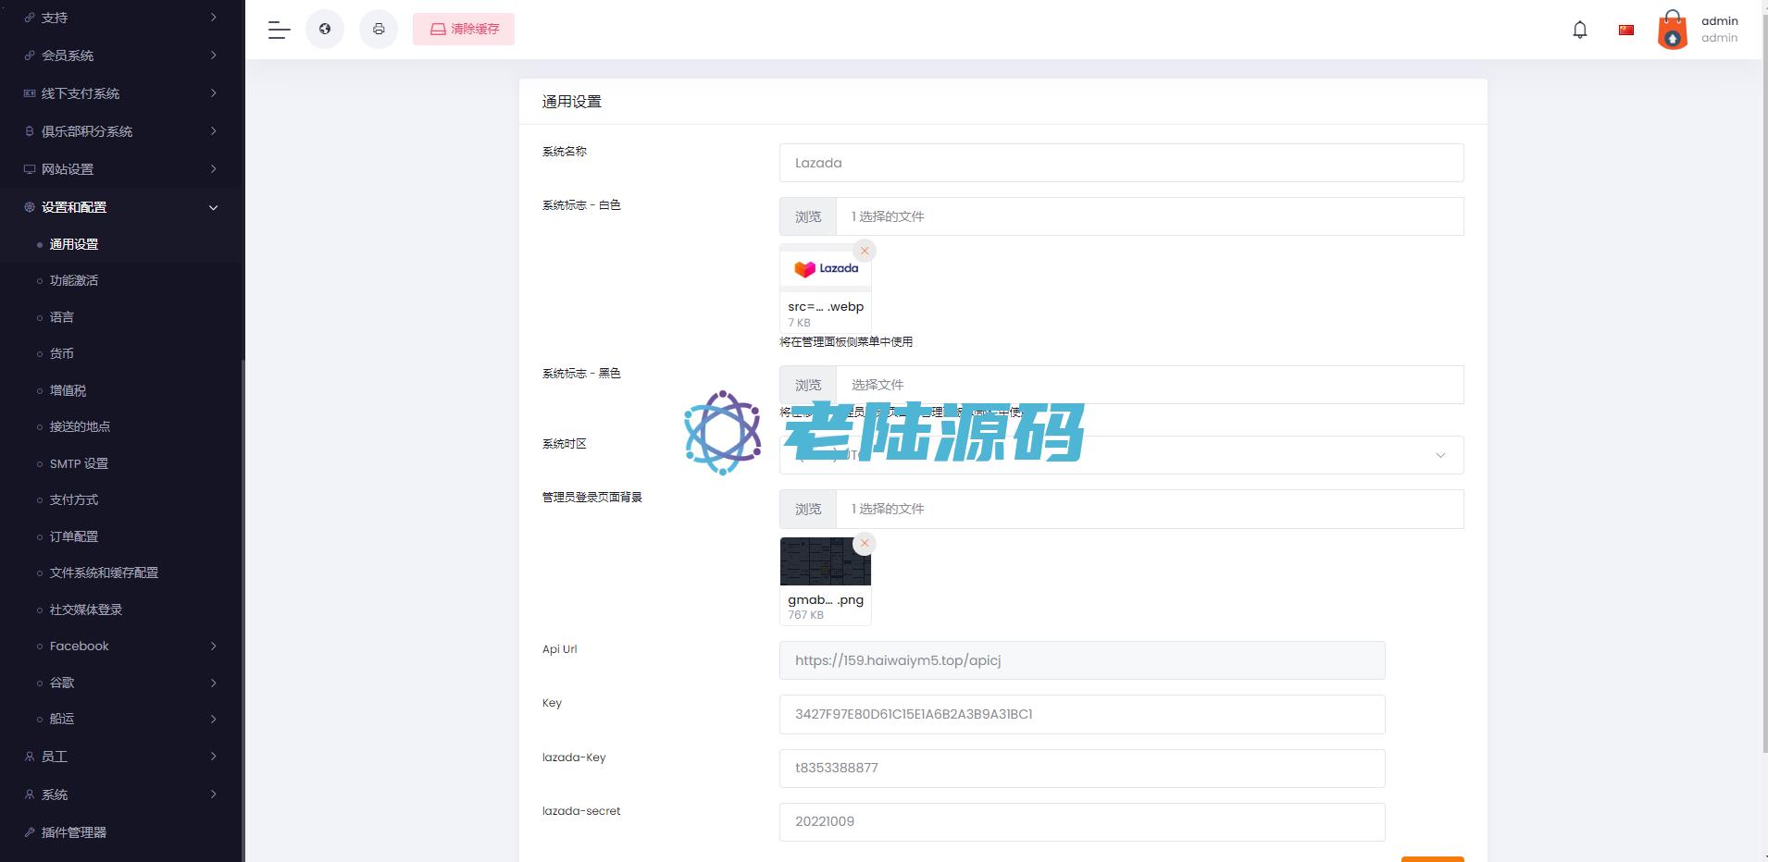
Task: Click the 系统名称 Lazada input field
Action: [x=1121, y=163]
